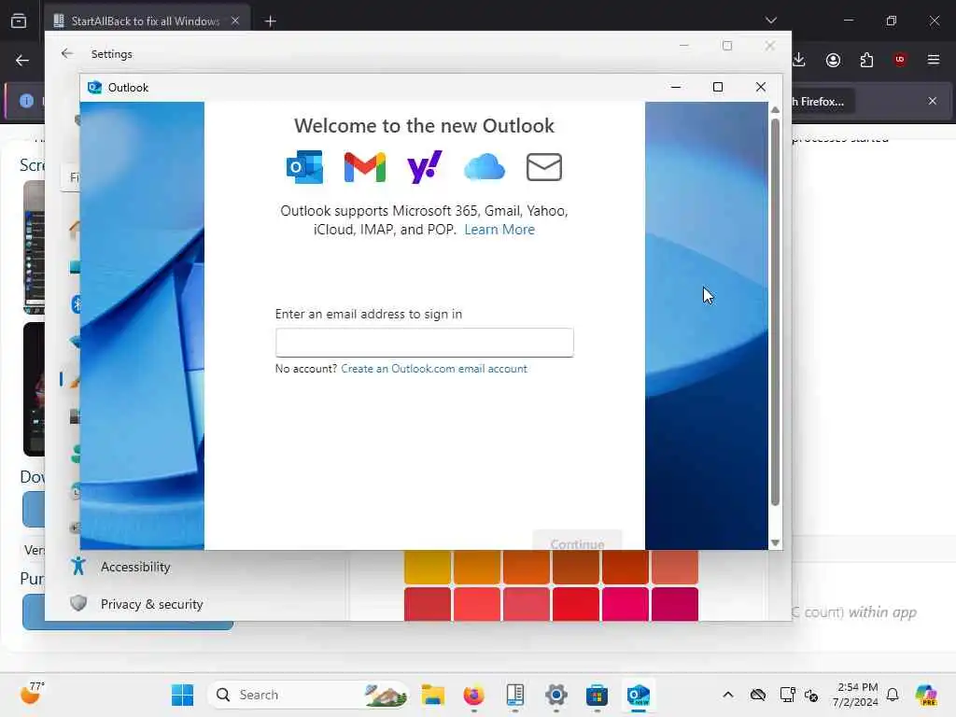Click the Outlook logo icon in welcome dialog

[x=305, y=167]
